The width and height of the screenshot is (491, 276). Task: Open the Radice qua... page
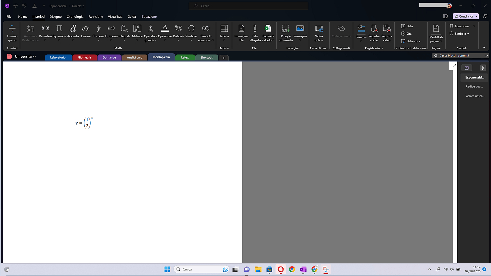pos(474,86)
